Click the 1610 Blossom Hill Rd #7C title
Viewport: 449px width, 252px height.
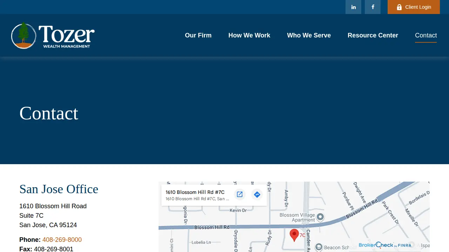pyautogui.click(x=195, y=192)
